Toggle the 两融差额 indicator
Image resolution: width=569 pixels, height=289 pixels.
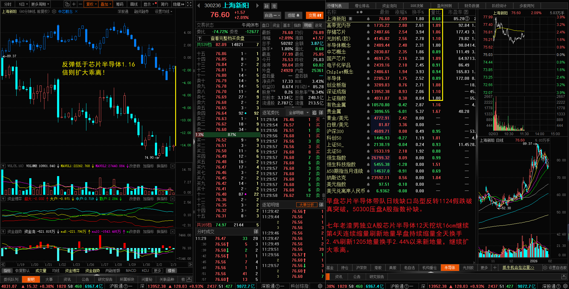click(113, 271)
